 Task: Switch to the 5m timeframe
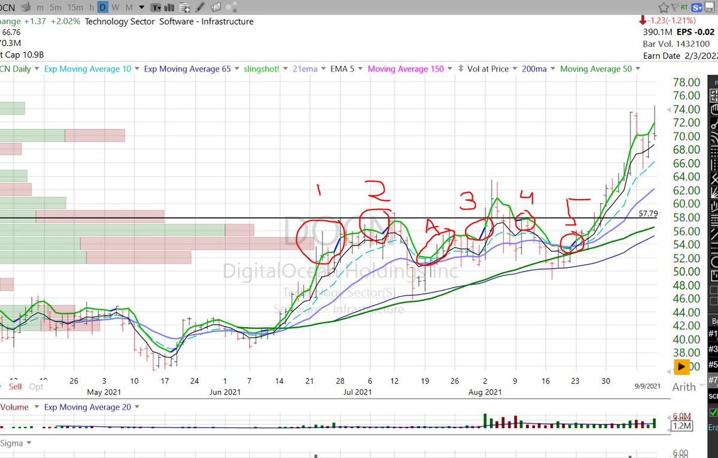click(x=55, y=8)
